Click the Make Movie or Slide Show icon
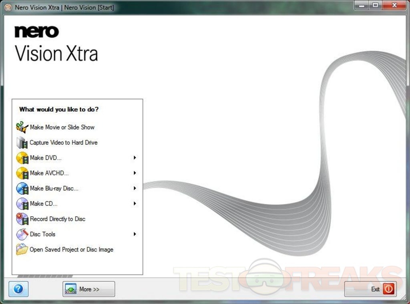The height and width of the screenshot is (304, 410). pyautogui.click(x=22, y=127)
